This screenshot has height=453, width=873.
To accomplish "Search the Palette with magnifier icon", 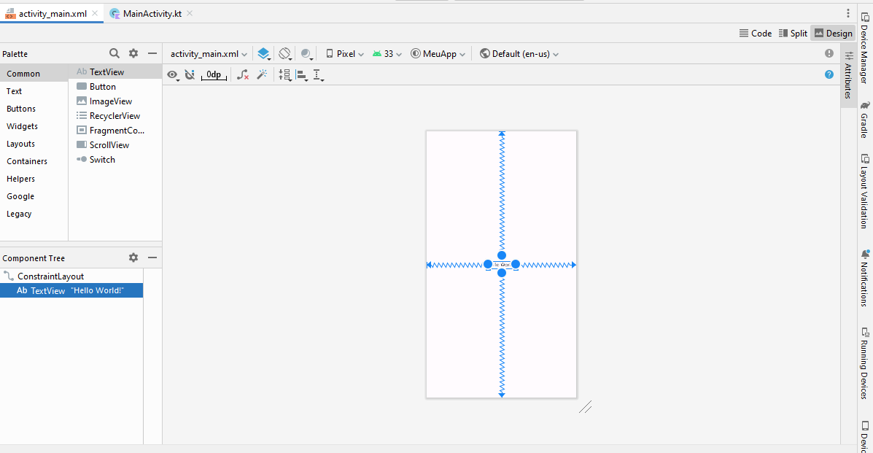I will click(x=115, y=53).
